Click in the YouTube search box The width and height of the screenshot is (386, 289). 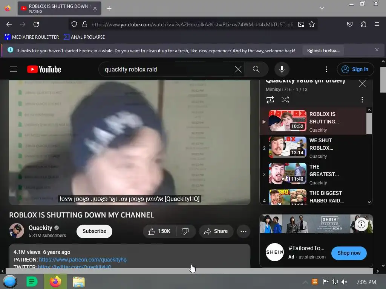[x=167, y=69]
